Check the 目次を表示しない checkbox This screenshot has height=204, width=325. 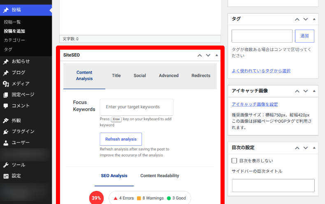pos(234,160)
